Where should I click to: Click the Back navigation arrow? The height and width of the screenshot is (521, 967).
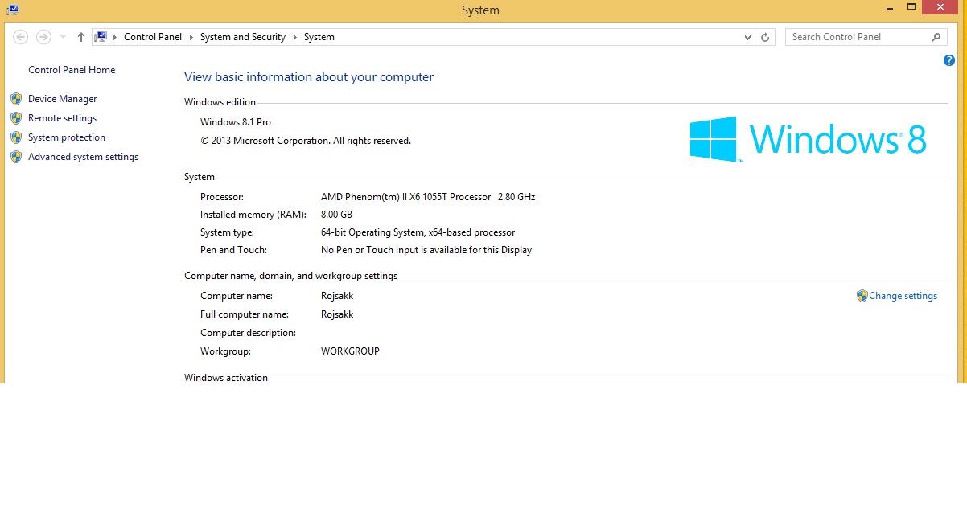21,37
